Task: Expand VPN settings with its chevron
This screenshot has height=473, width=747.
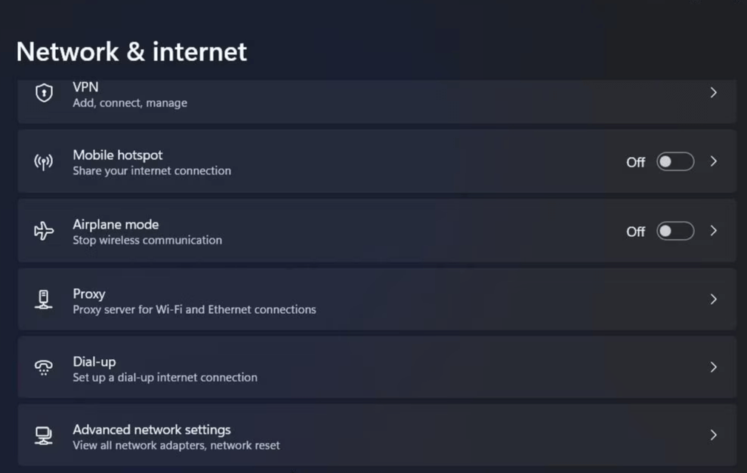Action: [x=713, y=93]
